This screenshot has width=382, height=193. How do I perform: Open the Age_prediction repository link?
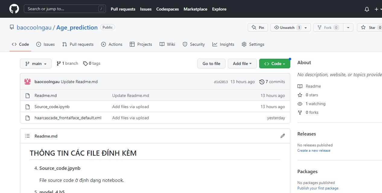(77, 27)
